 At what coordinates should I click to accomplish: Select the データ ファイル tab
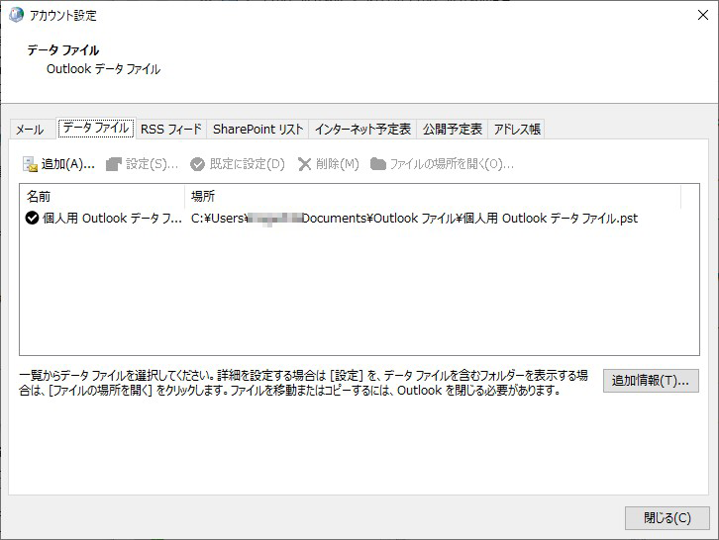point(96,128)
